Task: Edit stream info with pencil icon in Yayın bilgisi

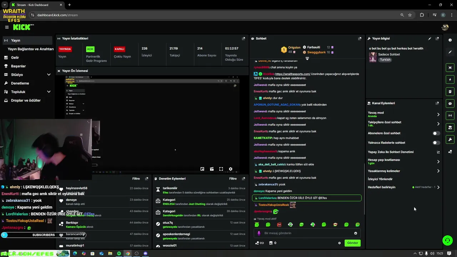Action: click(x=430, y=39)
